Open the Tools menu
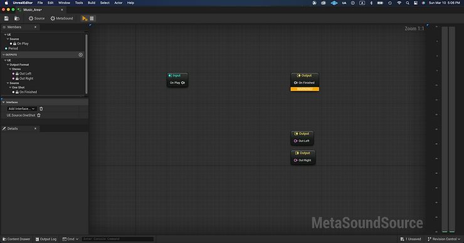The image size is (464, 243). [79, 3]
